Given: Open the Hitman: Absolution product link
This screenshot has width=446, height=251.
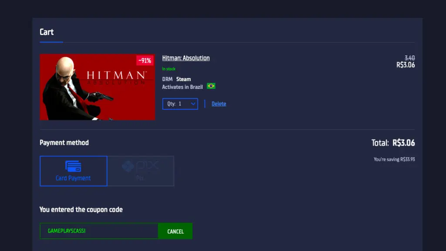Looking at the screenshot, I should (x=186, y=58).
